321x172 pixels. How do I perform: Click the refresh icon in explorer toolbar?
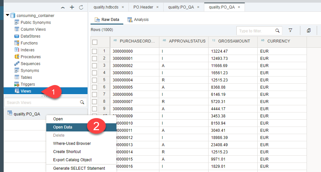(x=81, y=7)
